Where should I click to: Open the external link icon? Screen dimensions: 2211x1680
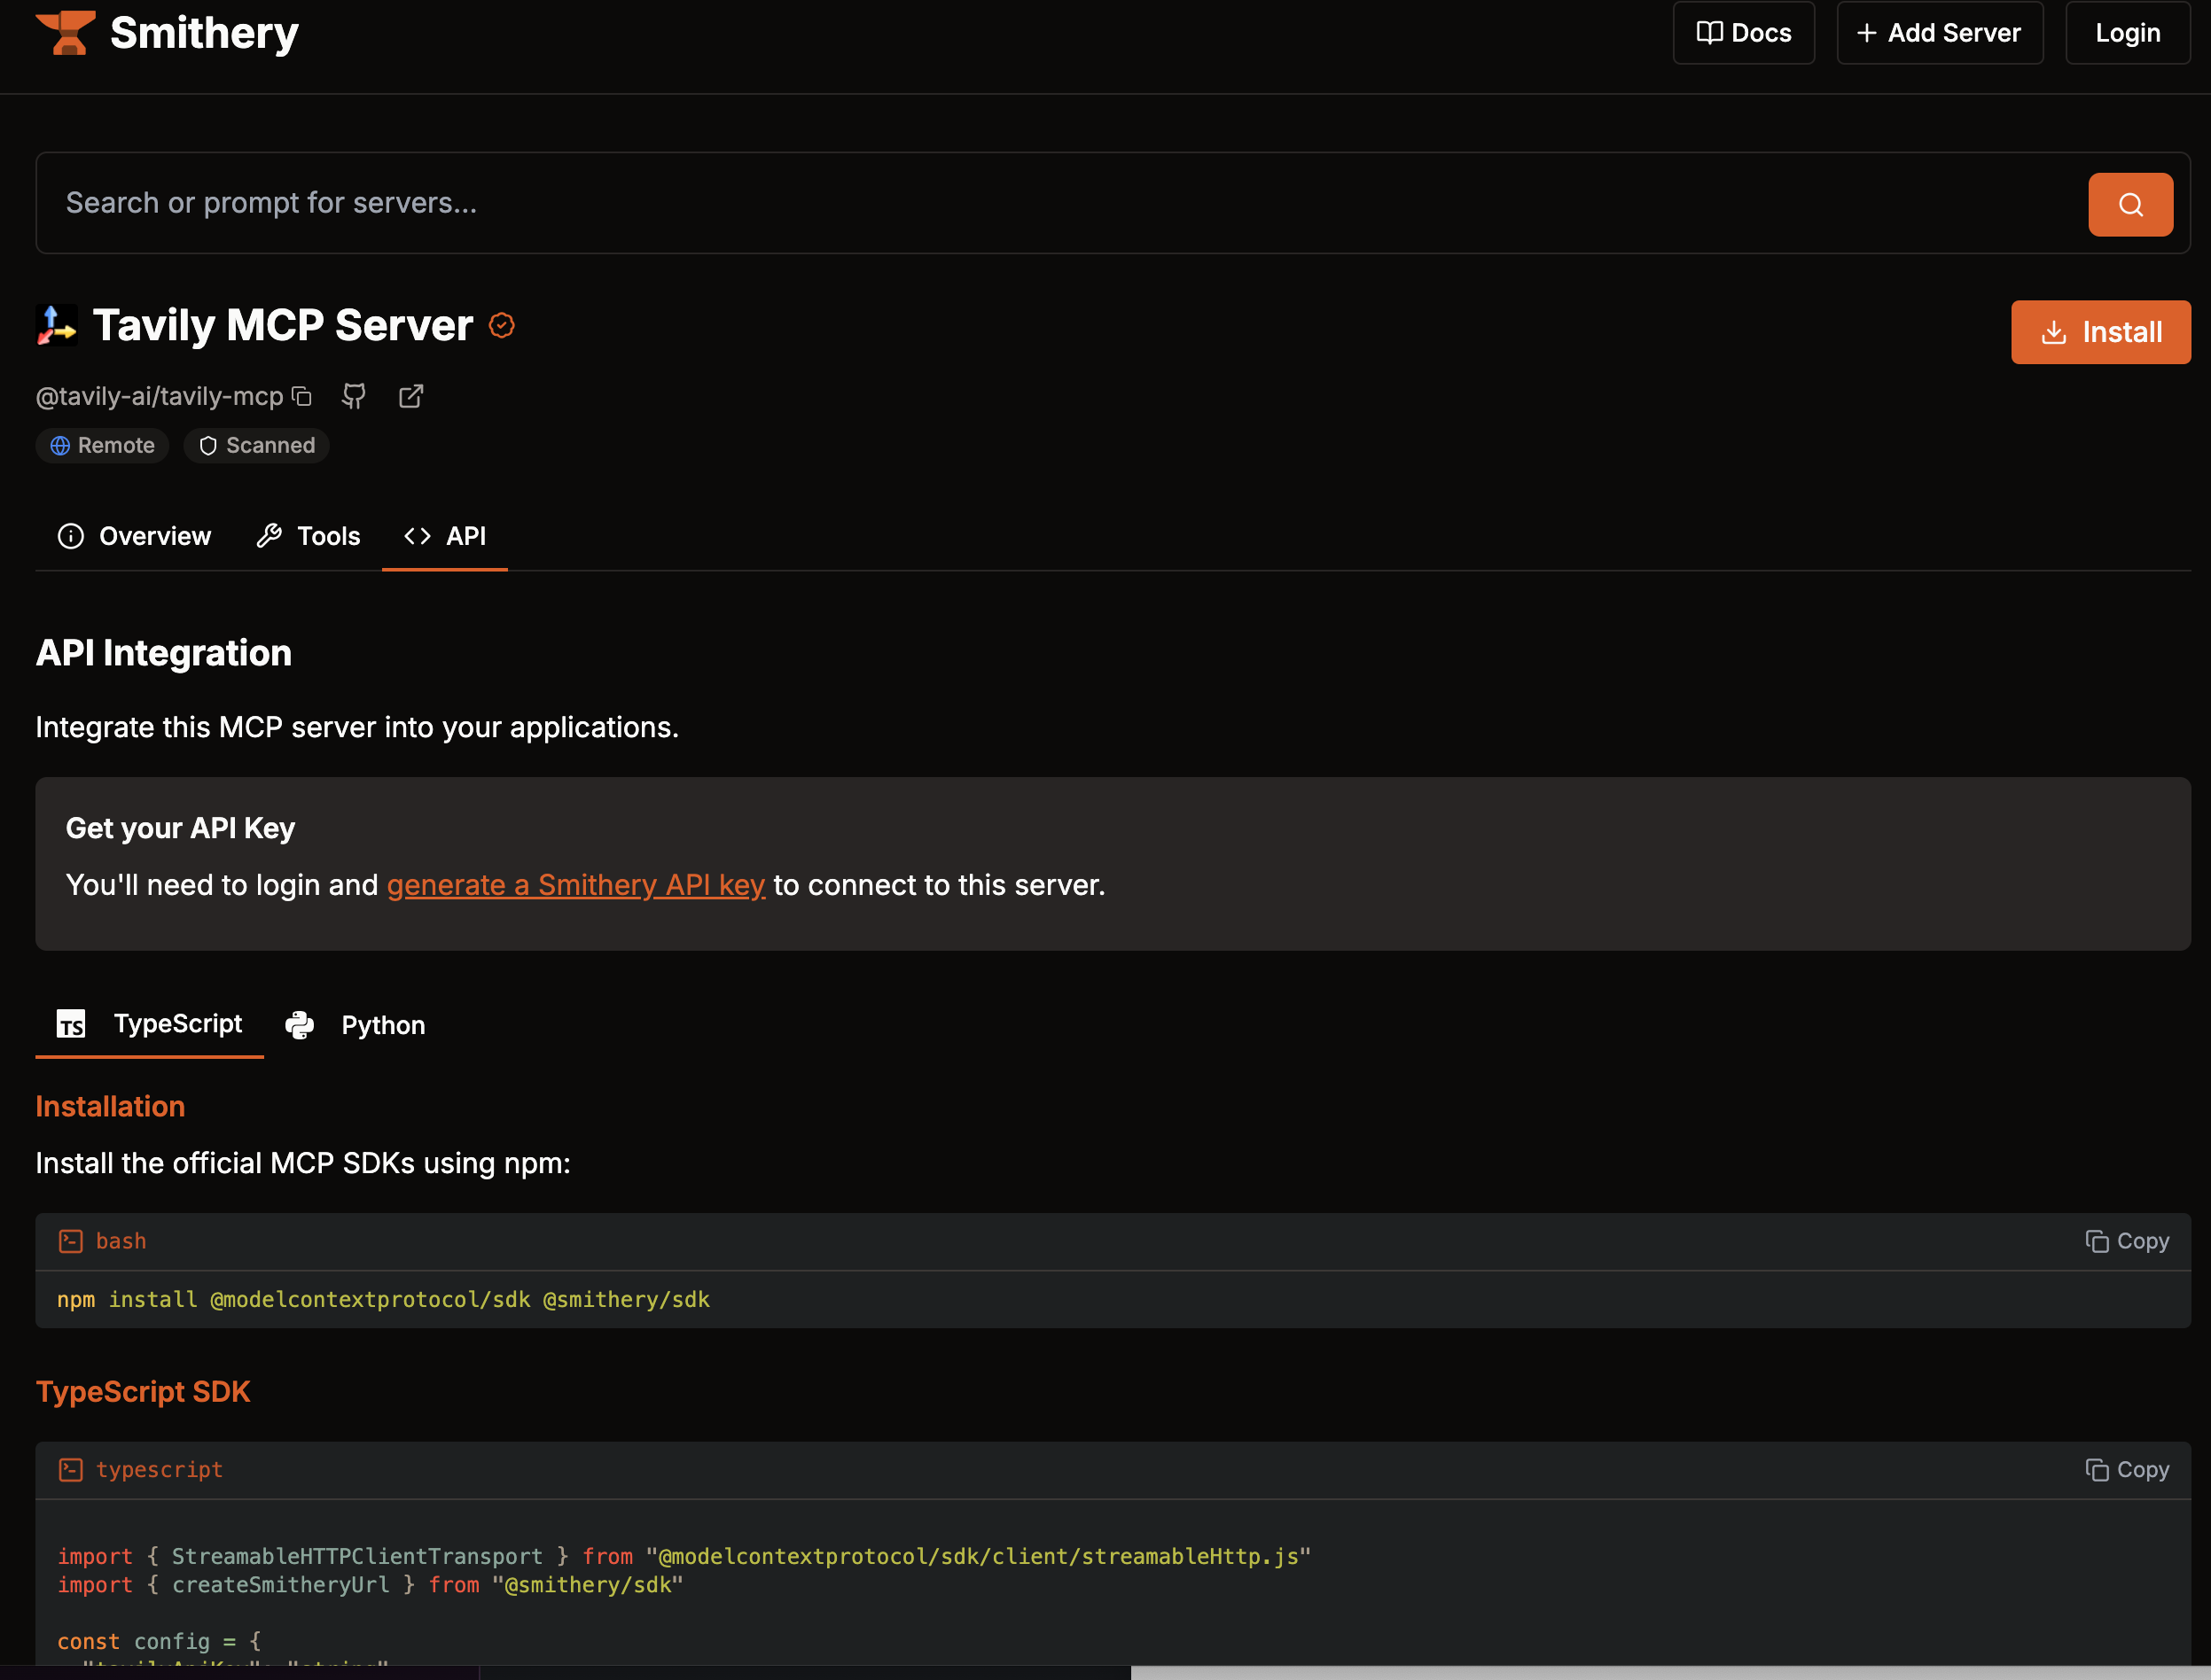(411, 396)
